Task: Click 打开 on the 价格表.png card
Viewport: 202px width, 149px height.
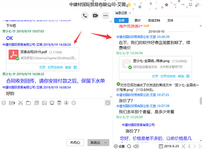Action: (155, 76)
